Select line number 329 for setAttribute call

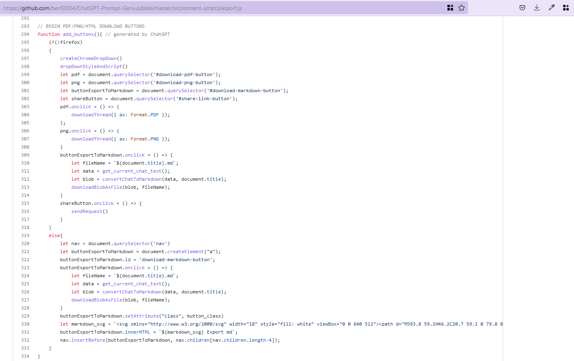point(25,316)
